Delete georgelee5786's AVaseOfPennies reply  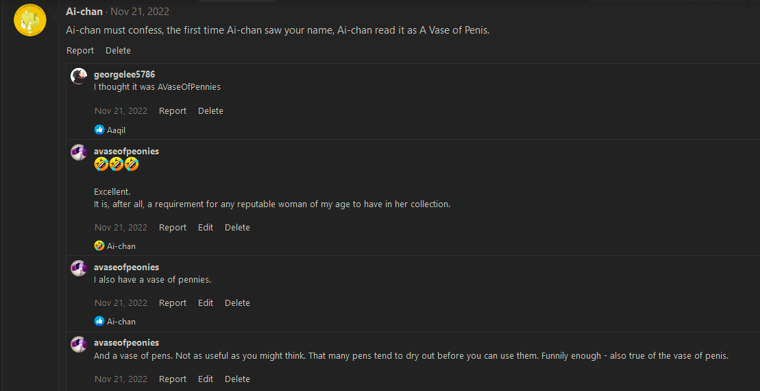coord(210,111)
